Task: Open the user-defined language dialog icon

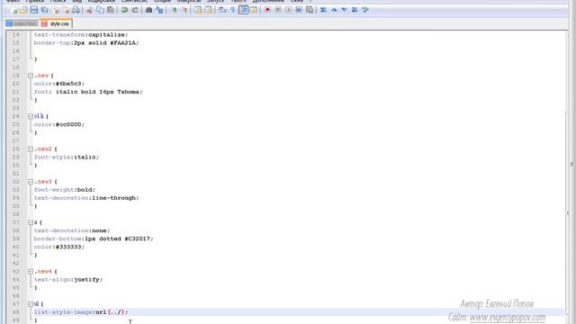Action: tap(254, 10)
